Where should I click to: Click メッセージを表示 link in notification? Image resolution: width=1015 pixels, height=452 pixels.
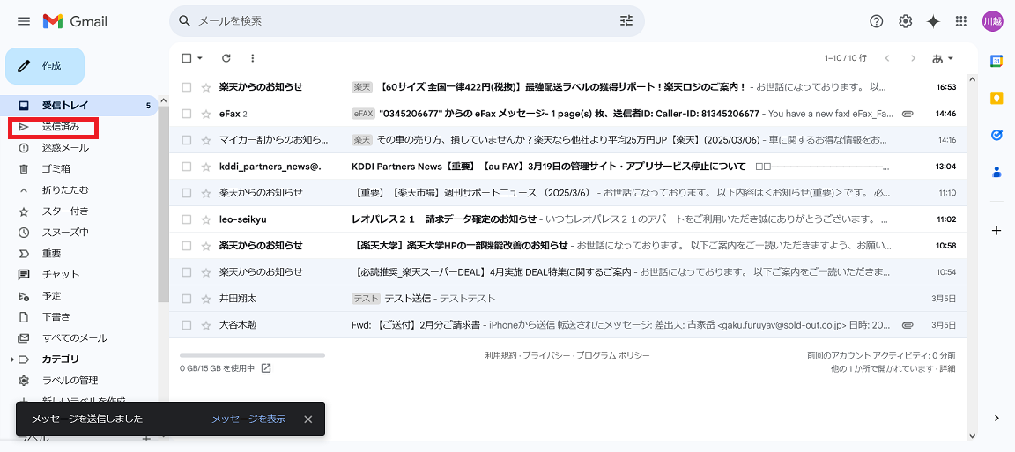coord(248,419)
